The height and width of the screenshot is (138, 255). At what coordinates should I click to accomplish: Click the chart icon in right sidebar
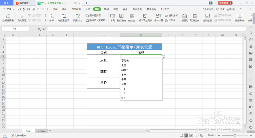tap(251, 66)
